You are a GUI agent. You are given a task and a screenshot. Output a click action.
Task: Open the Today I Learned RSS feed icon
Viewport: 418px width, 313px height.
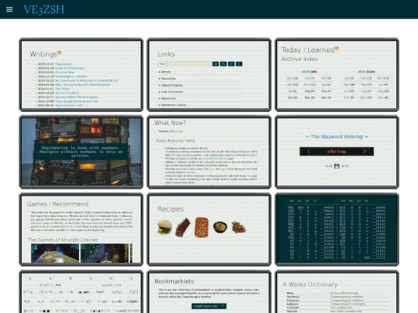point(337,49)
